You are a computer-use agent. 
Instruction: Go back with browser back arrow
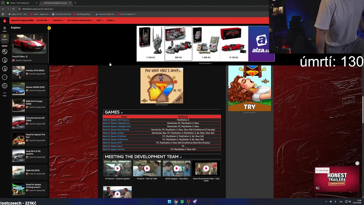[x=3, y=9]
